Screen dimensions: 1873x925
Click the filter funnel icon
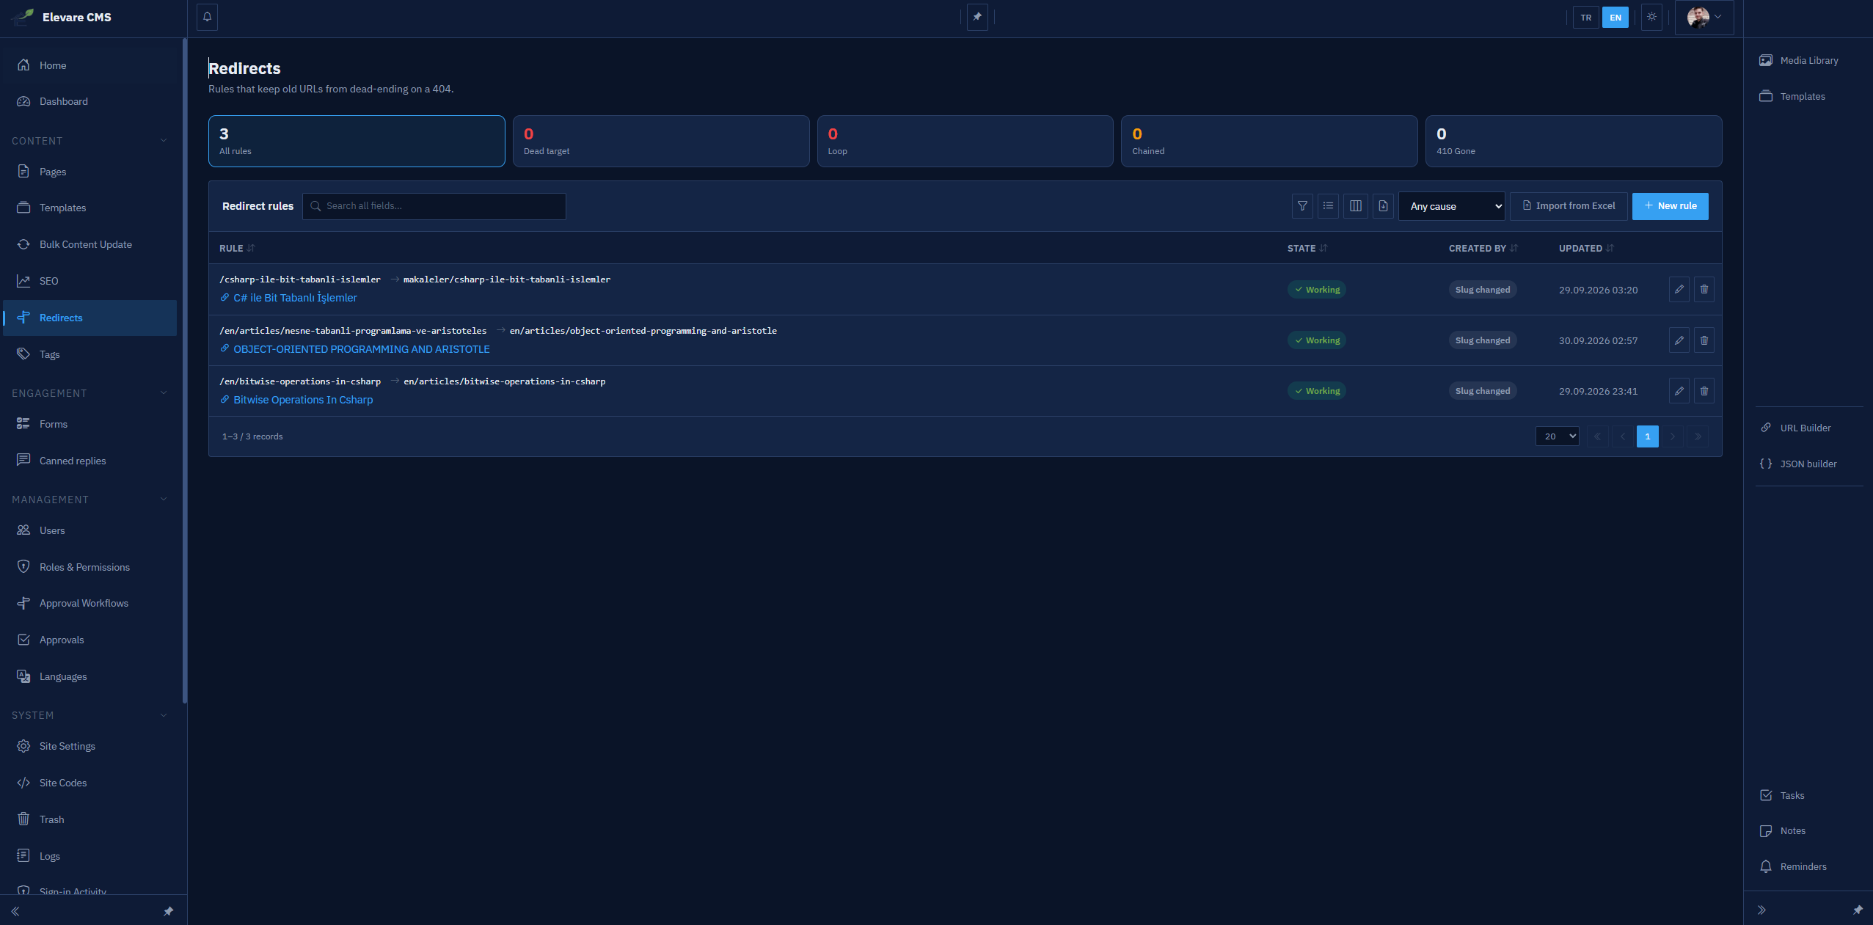pos(1302,206)
